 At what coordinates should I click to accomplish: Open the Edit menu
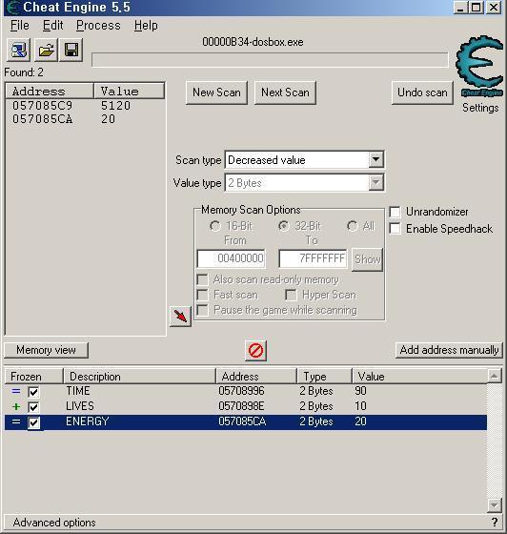[52, 26]
